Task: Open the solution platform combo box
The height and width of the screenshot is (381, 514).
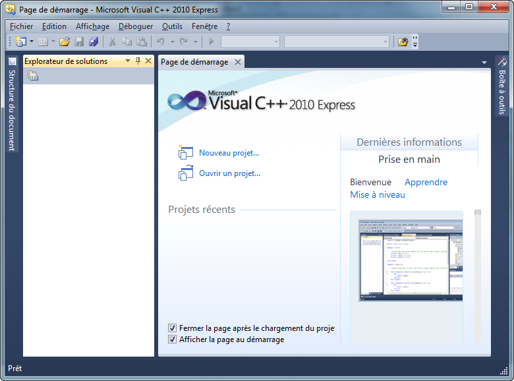Action: tap(337, 42)
